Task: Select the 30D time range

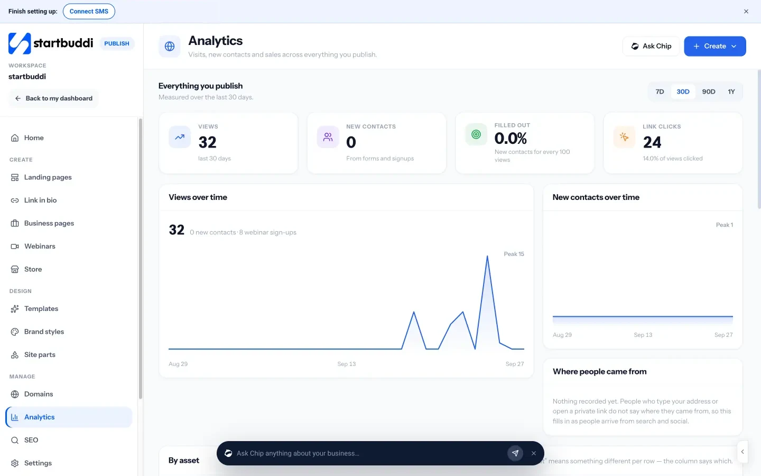Action: [683, 91]
